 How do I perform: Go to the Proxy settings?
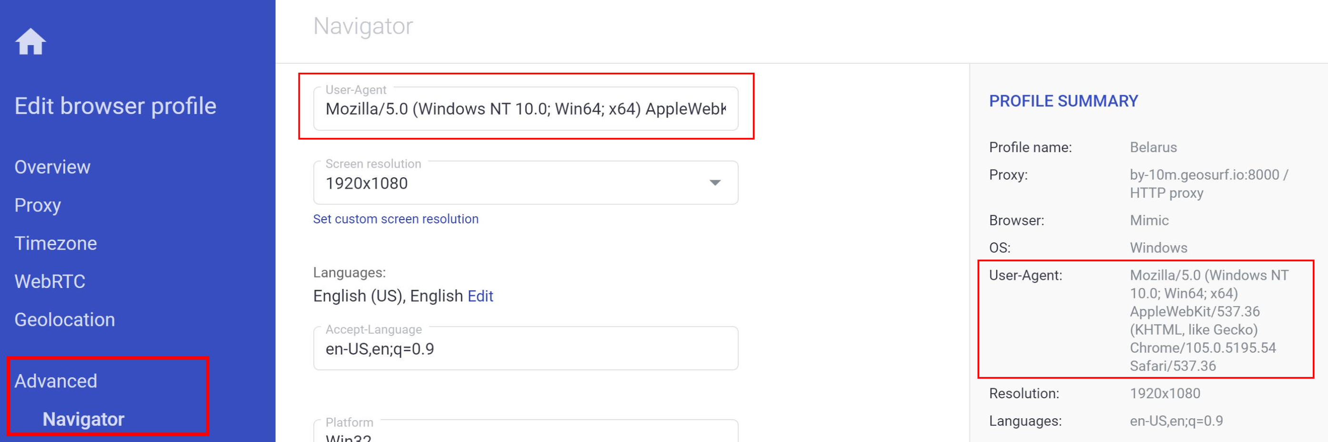coord(38,205)
